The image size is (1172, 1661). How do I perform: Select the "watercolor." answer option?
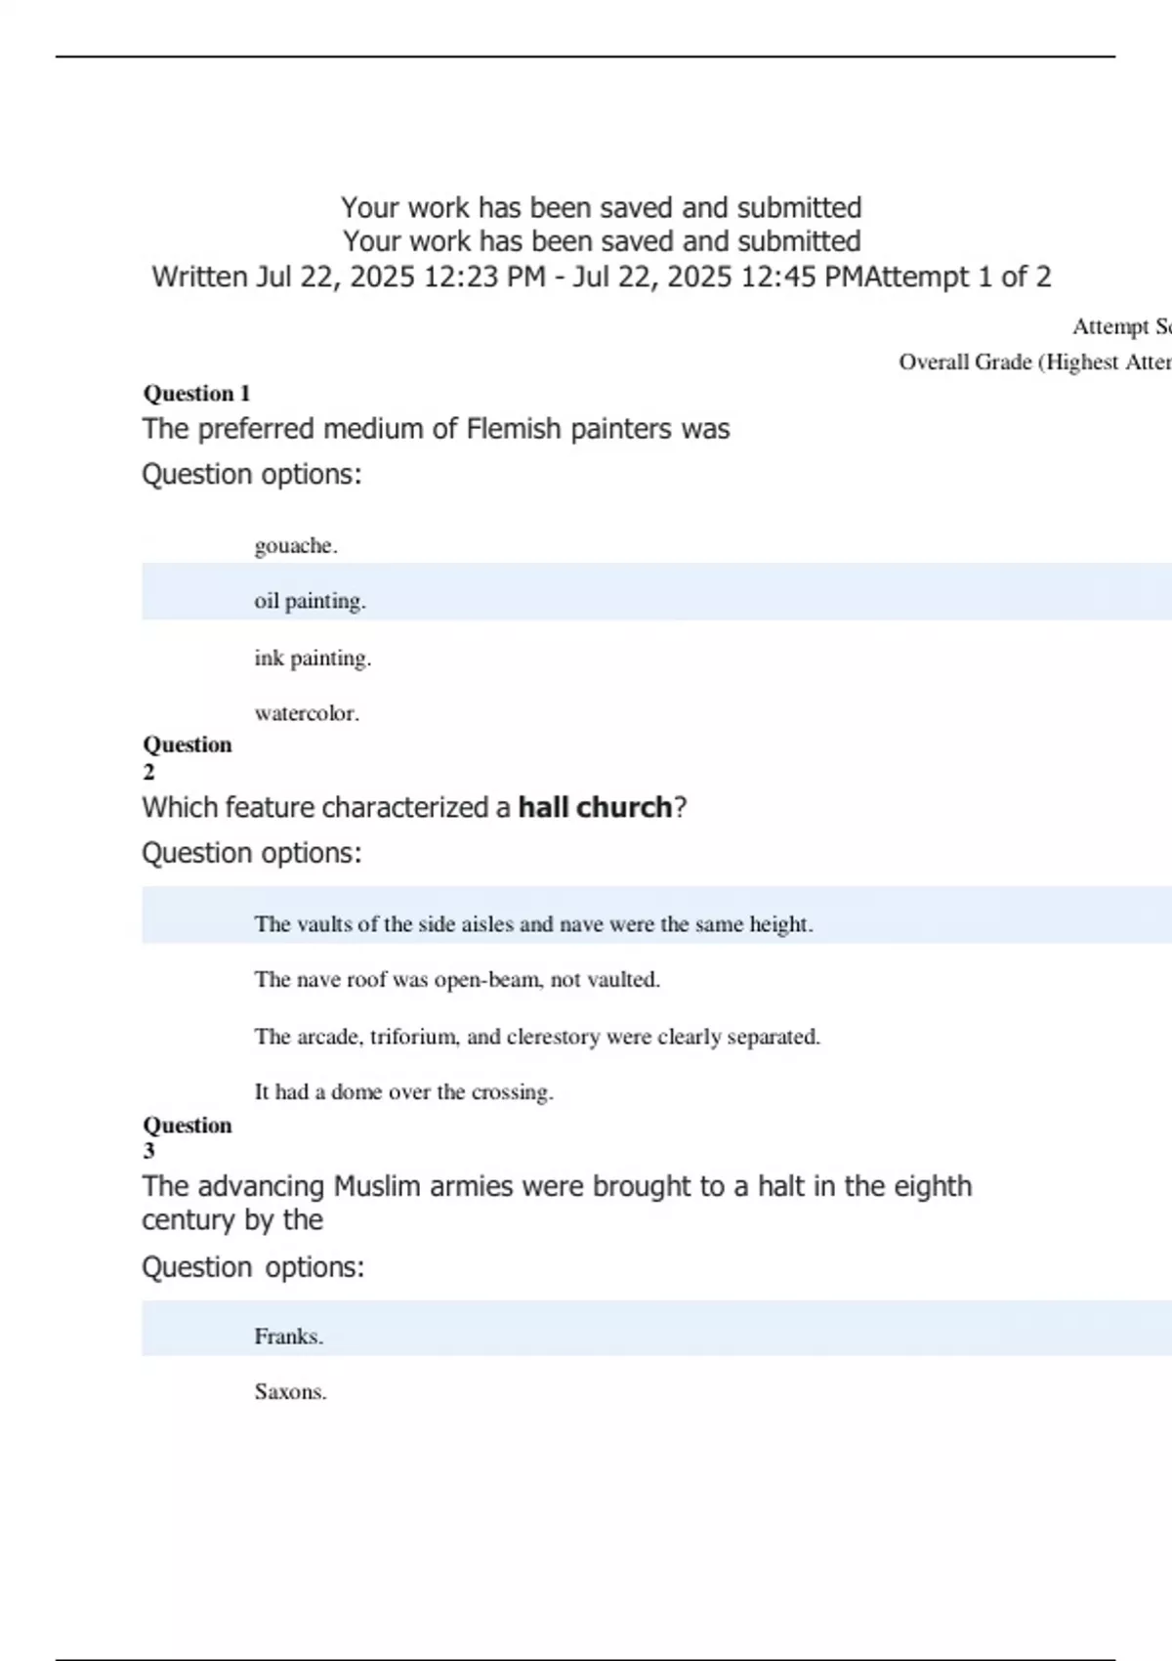pyautogui.click(x=307, y=713)
